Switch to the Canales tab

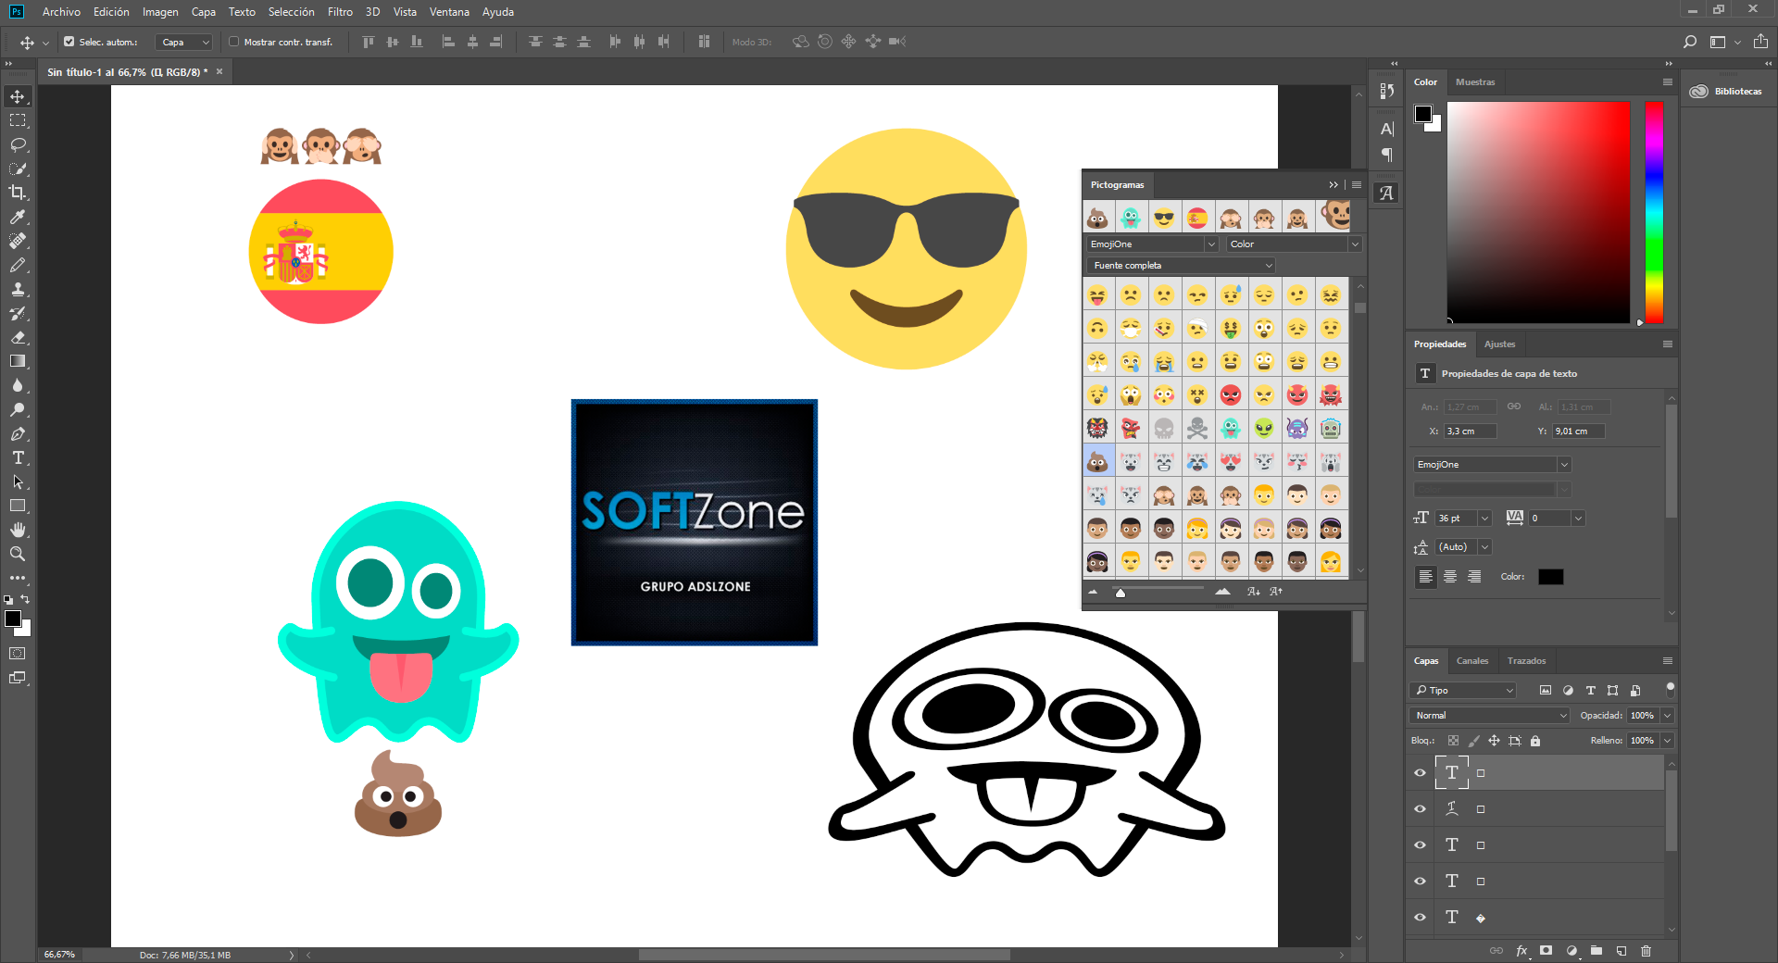click(x=1471, y=661)
